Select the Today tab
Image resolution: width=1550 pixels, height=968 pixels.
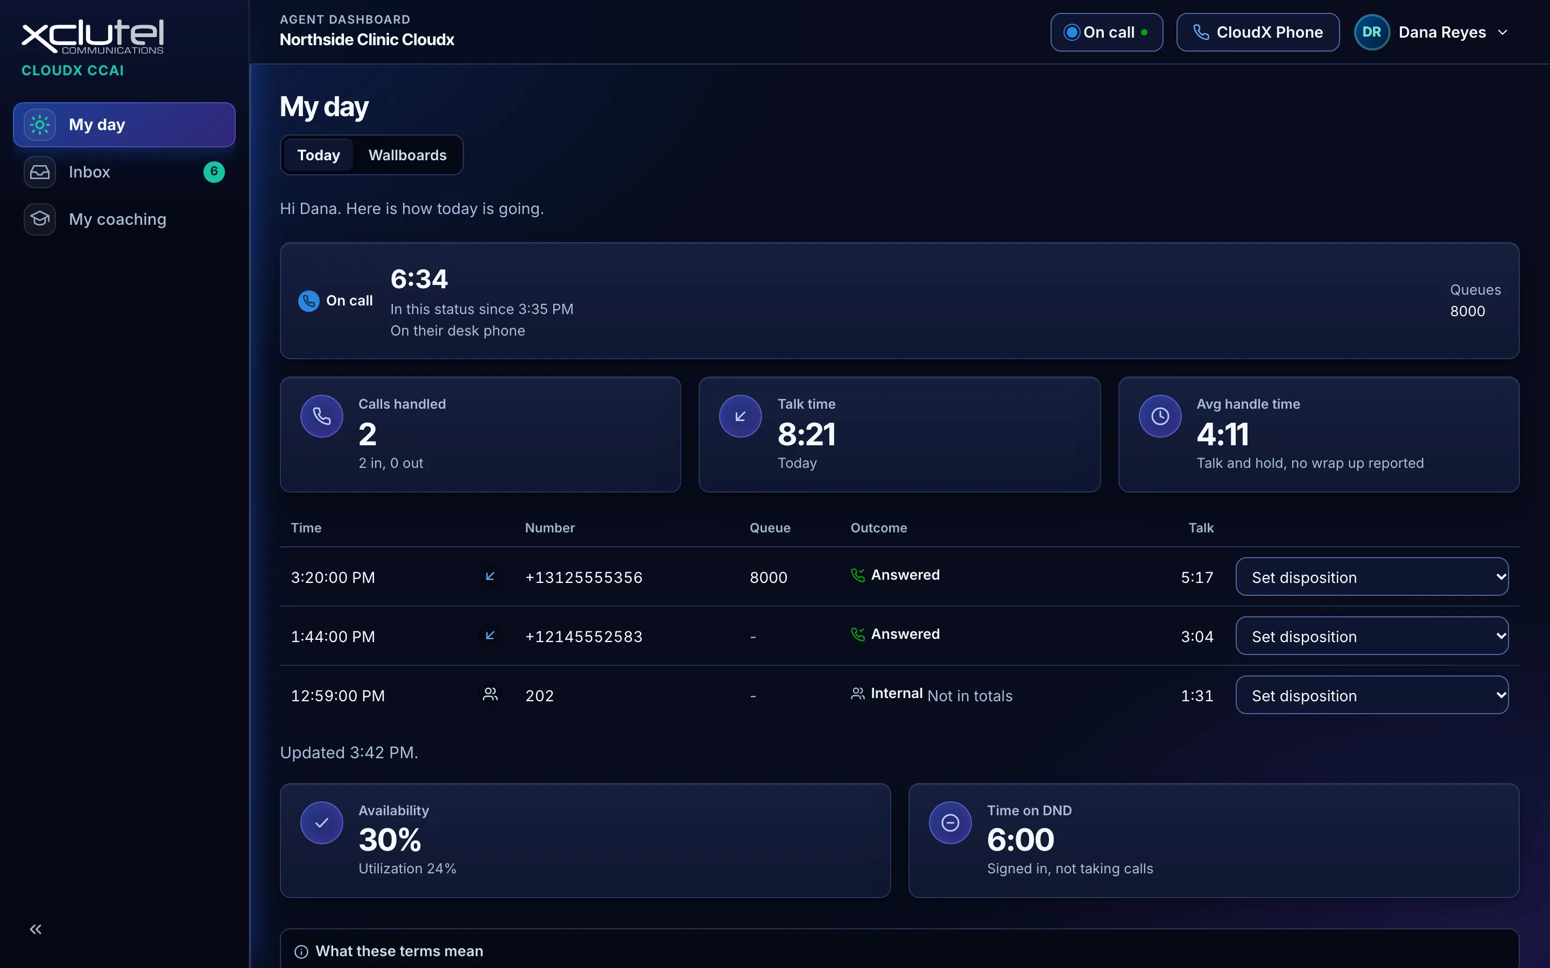[318, 155]
